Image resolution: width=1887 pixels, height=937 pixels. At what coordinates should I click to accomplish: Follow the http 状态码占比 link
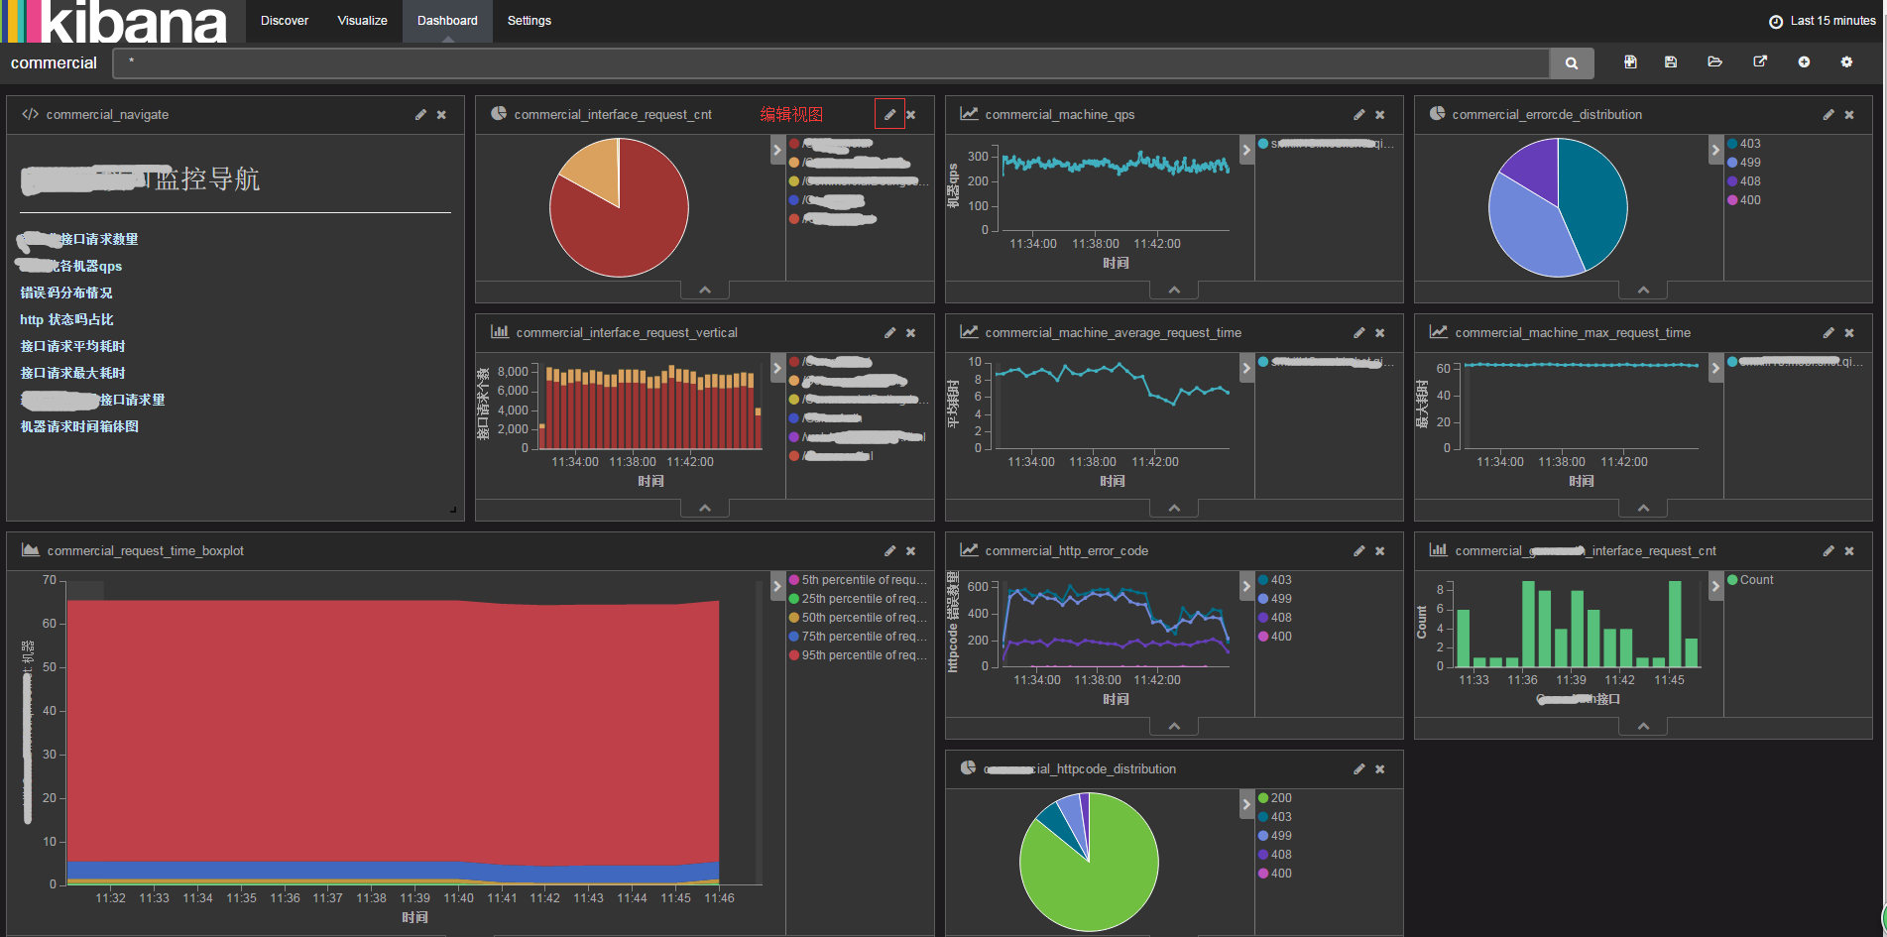(x=66, y=319)
